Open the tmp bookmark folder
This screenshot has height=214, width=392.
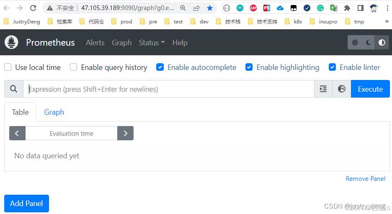(x=354, y=21)
